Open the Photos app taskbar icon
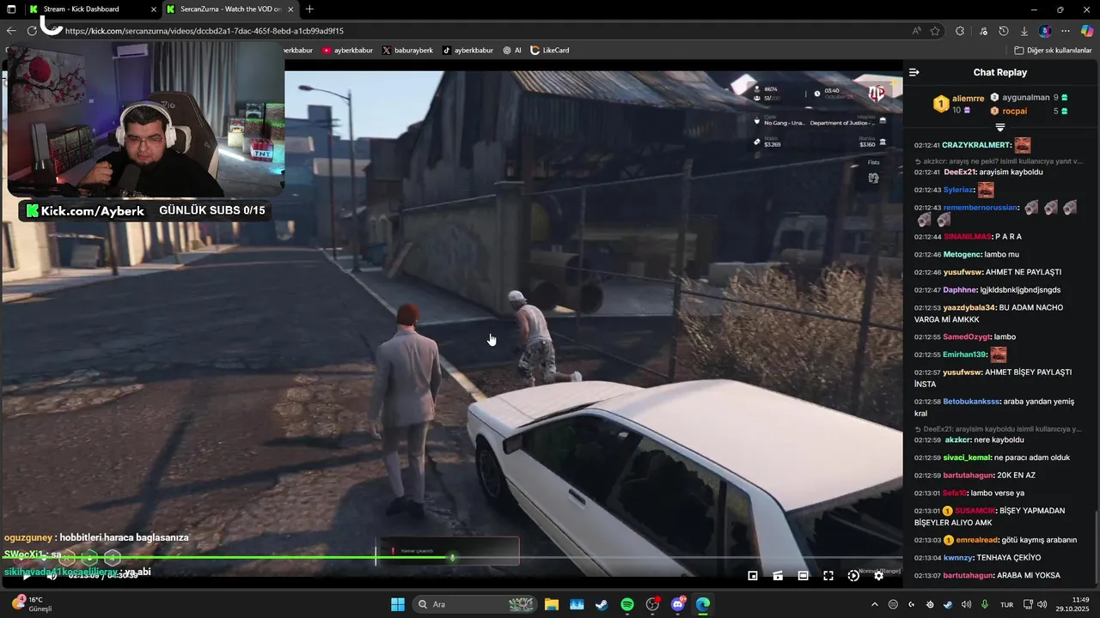Screen dimensions: 1100x618 point(577,604)
